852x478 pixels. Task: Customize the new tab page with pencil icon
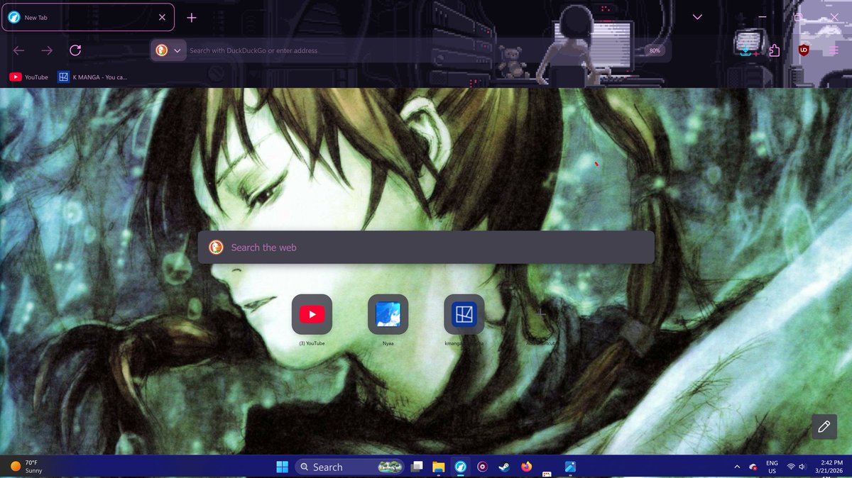pyautogui.click(x=824, y=426)
